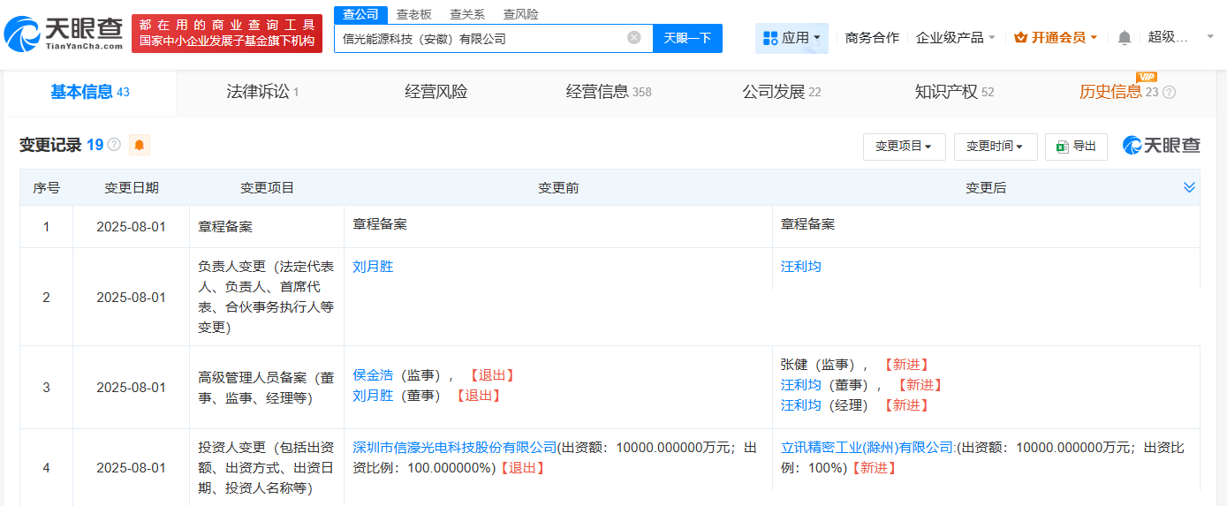Click the company name search input field

tap(481, 38)
